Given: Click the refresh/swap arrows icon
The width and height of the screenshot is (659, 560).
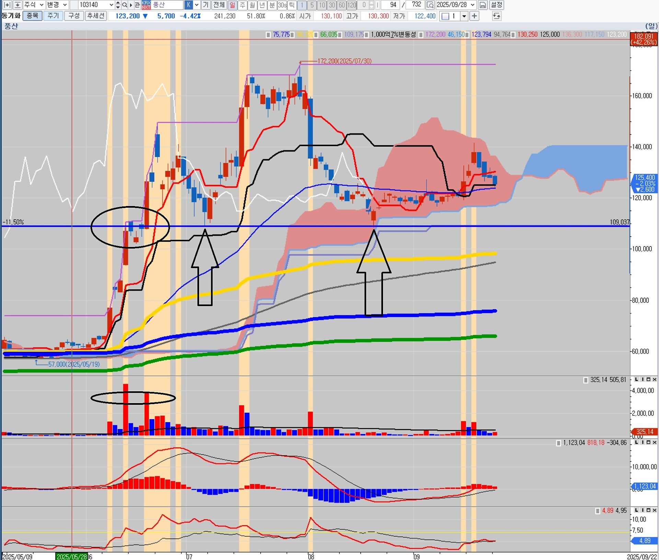Looking at the screenshot, I should point(496,16).
